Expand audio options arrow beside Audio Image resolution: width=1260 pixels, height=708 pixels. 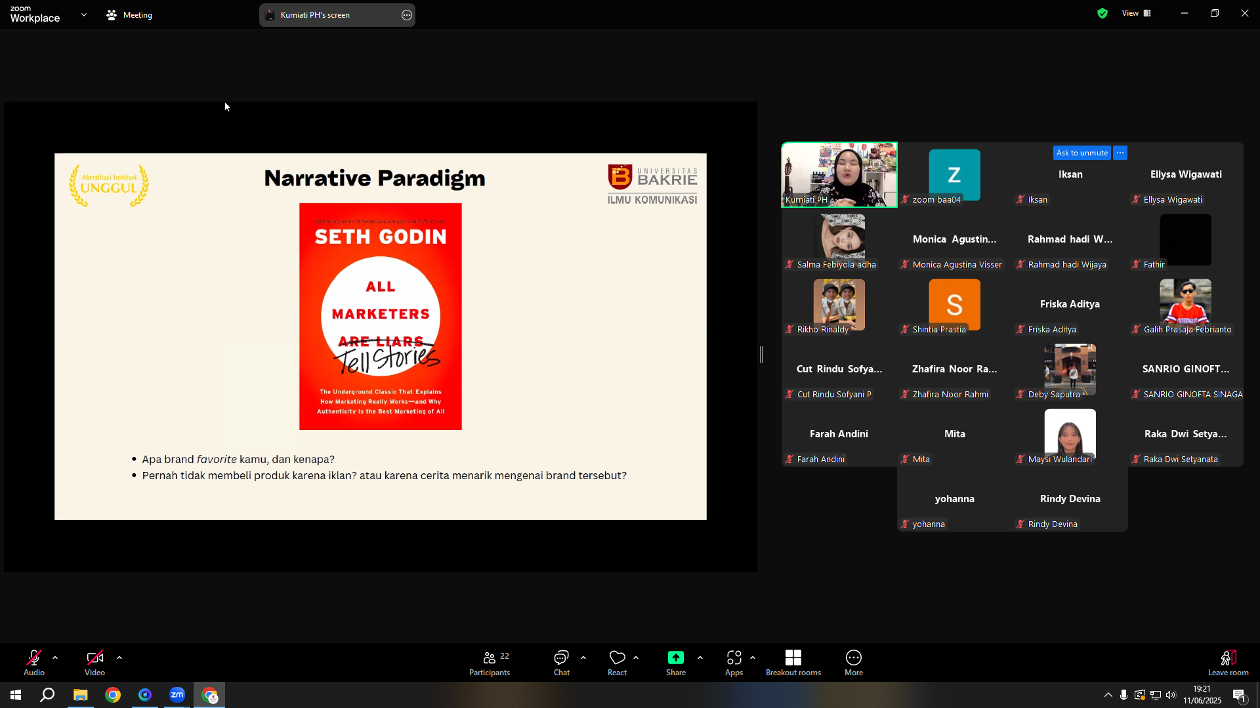coord(55,657)
